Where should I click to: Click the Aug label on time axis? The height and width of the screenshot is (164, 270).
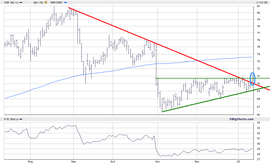pyautogui.click(x=30, y=162)
